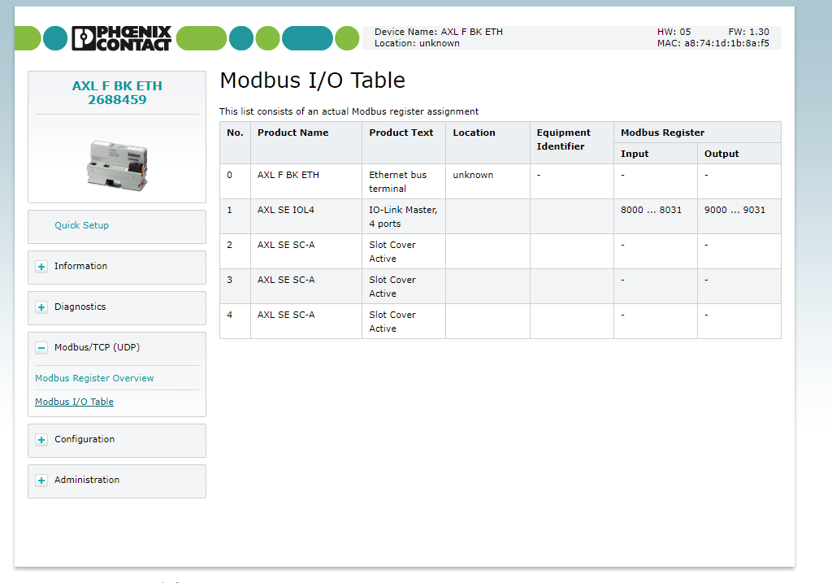Screen dimensions: 832x583
Task: Click the AXL F BK ETH 2688459 title
Action: click(x=117, y=93)
